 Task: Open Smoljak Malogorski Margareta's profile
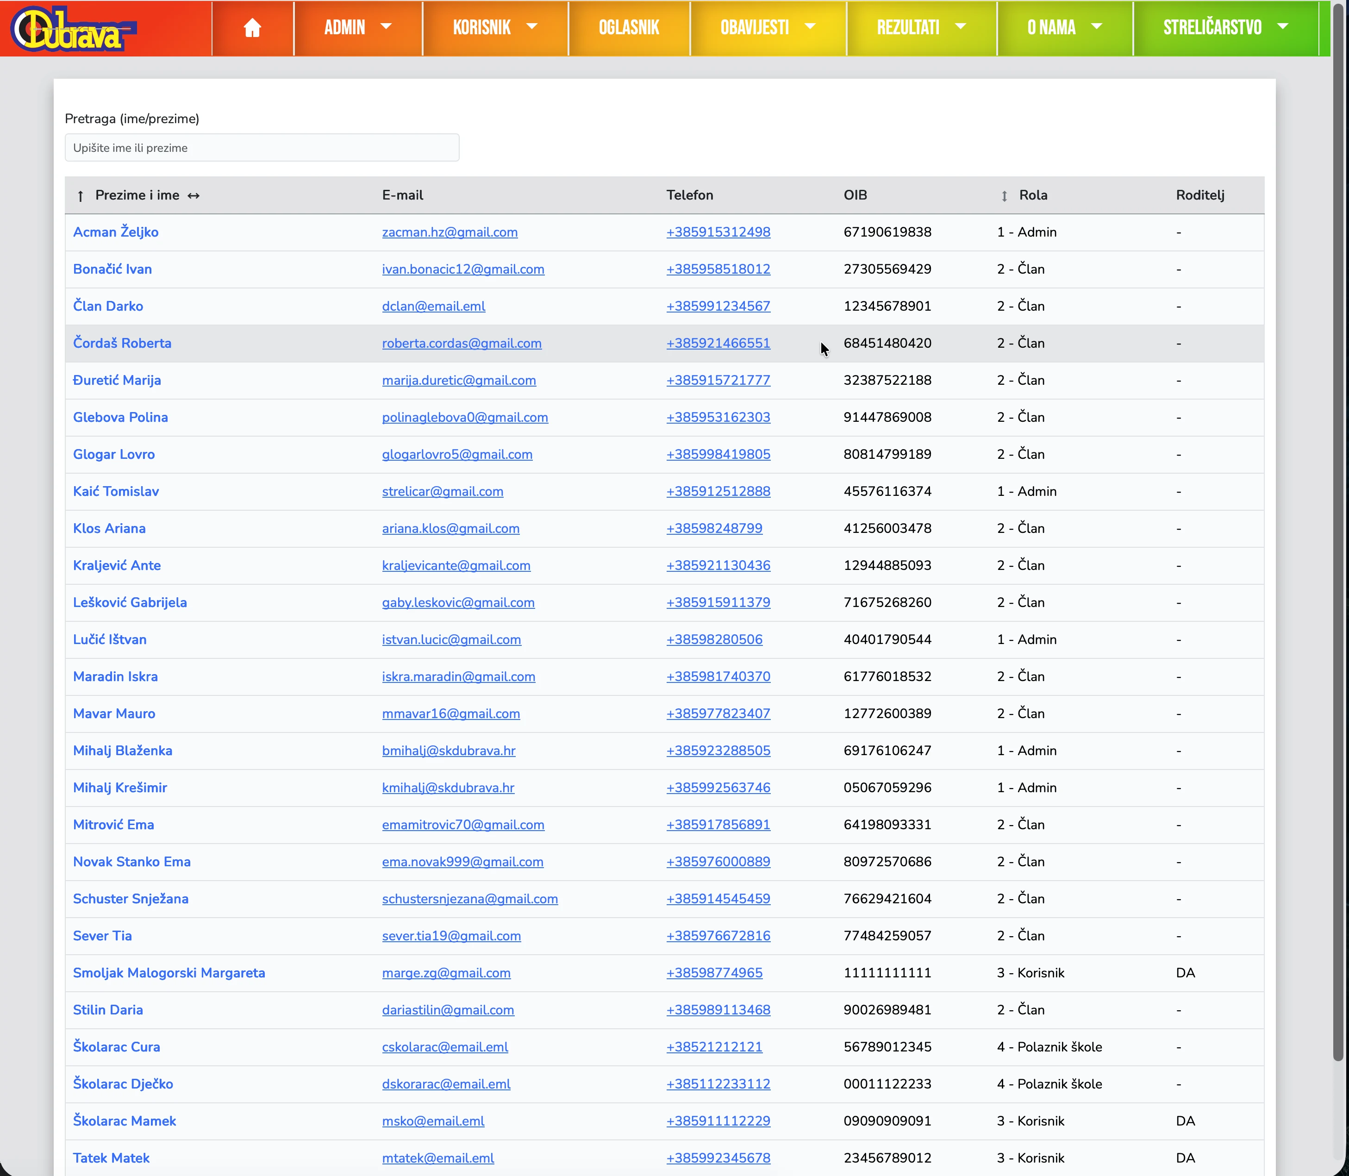[x=169, y=973]
